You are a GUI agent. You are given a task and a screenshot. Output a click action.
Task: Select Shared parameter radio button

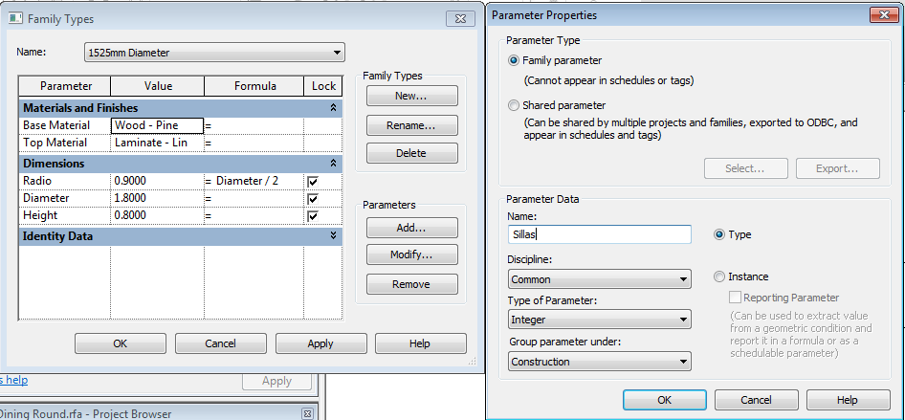point(515,105)
